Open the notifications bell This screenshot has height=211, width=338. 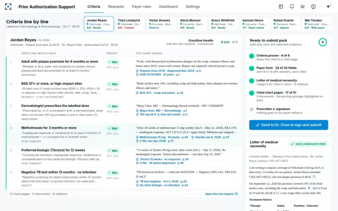click(292, 6)
